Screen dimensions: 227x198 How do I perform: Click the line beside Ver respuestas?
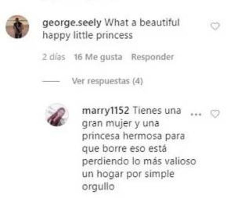(x=51, y=81)
